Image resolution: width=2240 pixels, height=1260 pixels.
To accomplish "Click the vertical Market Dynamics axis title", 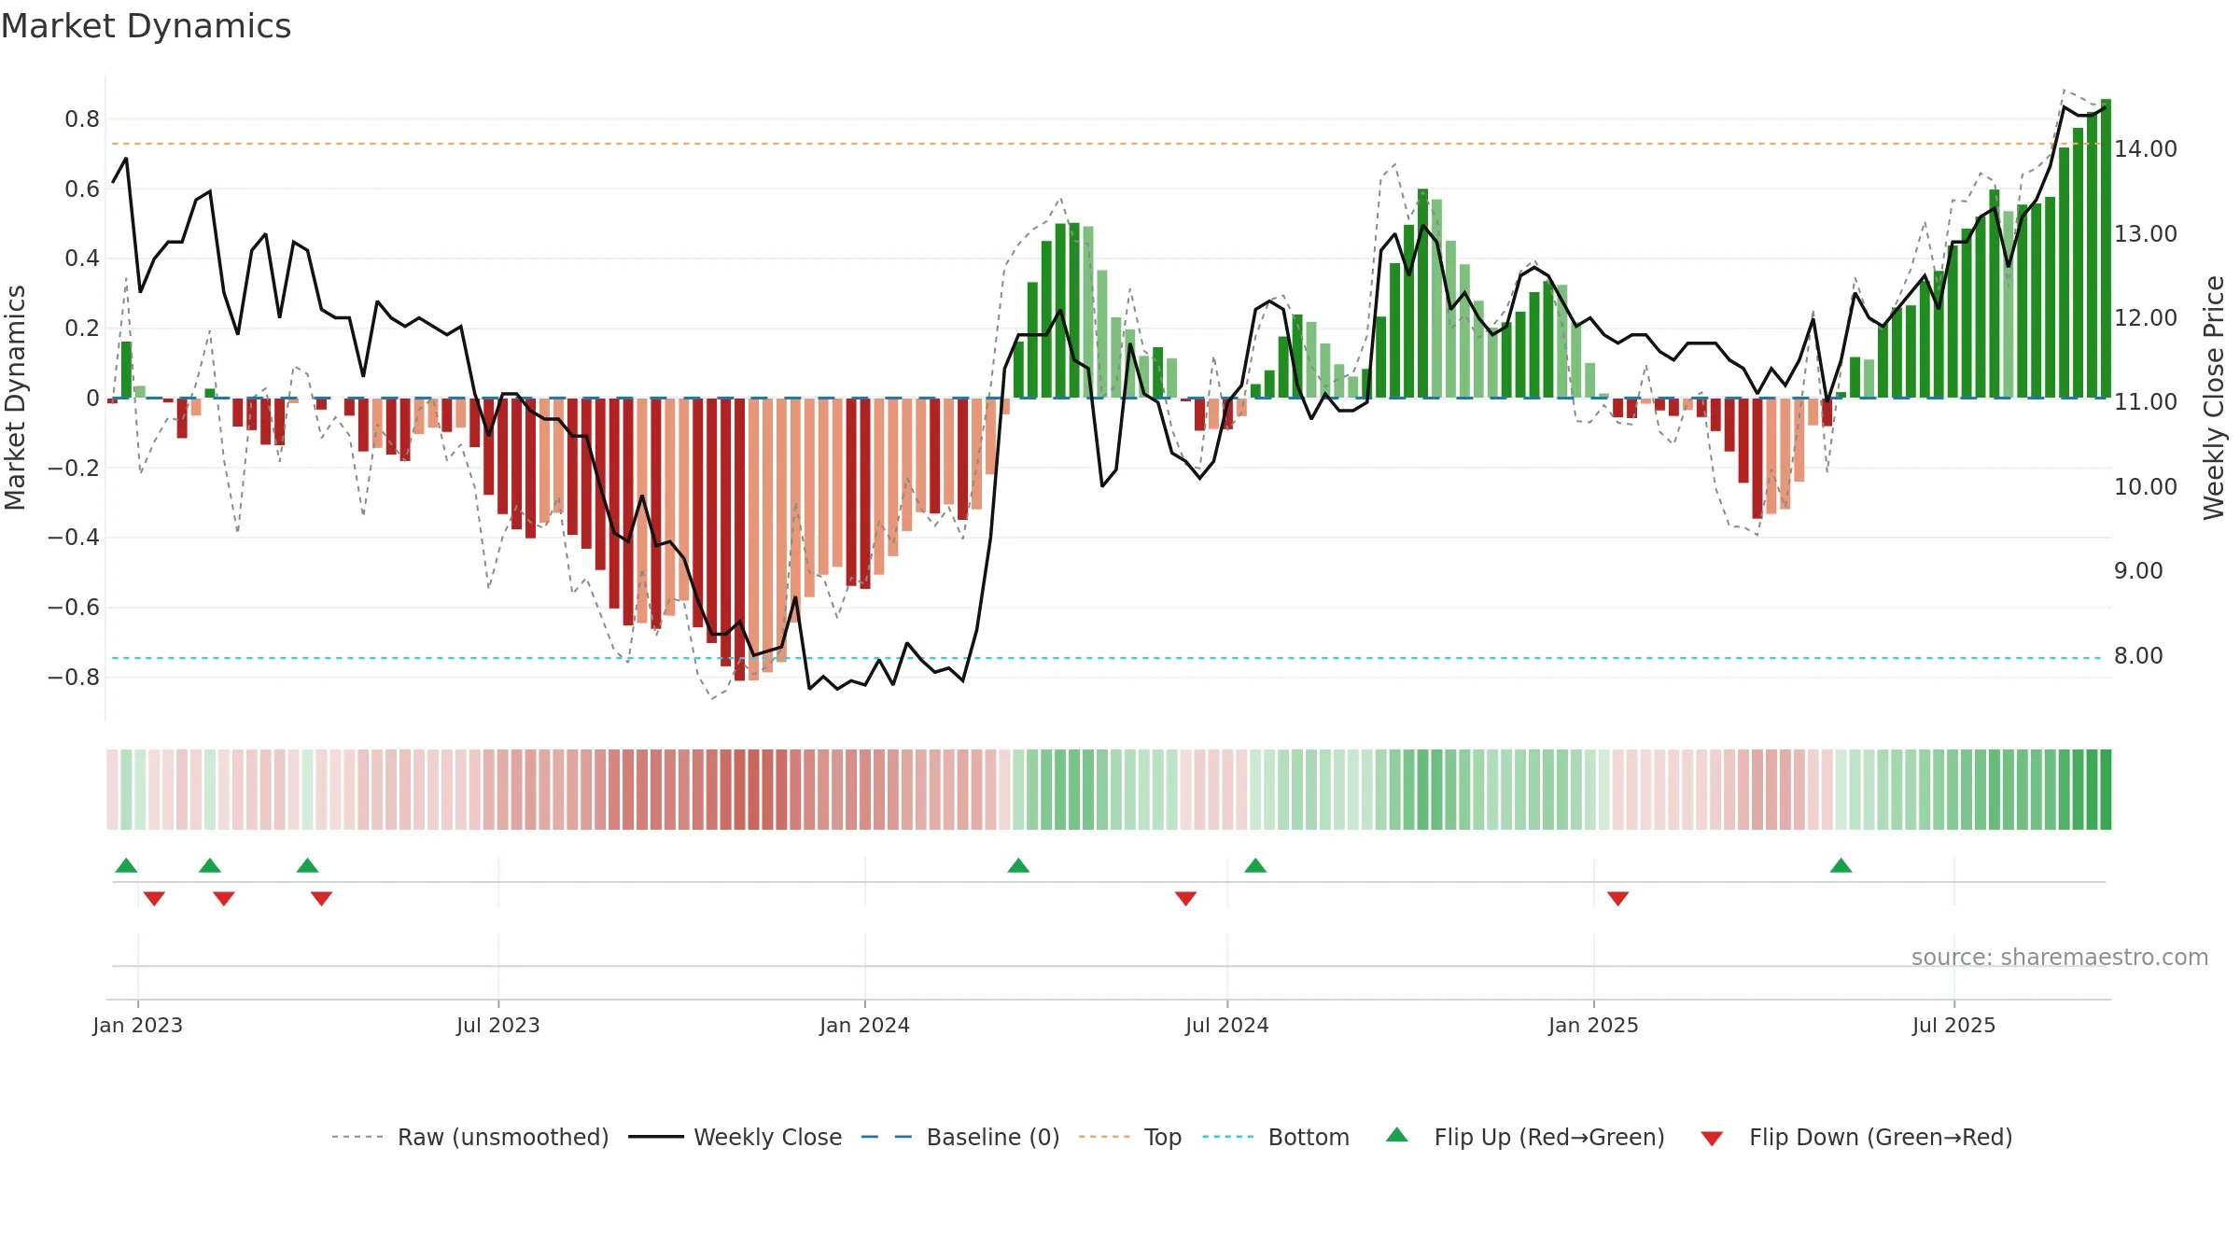I will click(x=15, y=398).
